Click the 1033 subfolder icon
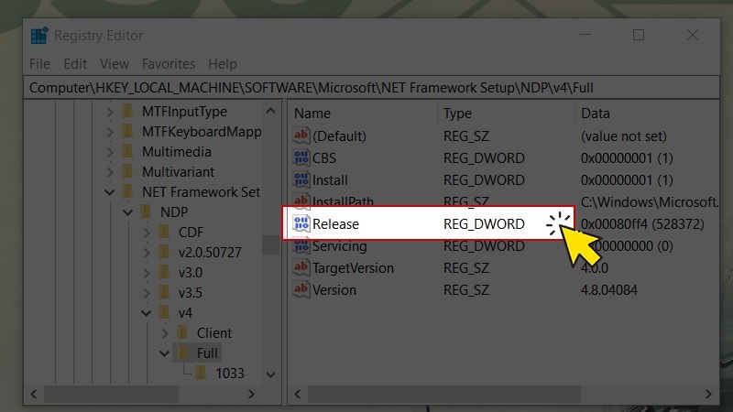The width and height of the screenshot is (733, 412). 202,373
